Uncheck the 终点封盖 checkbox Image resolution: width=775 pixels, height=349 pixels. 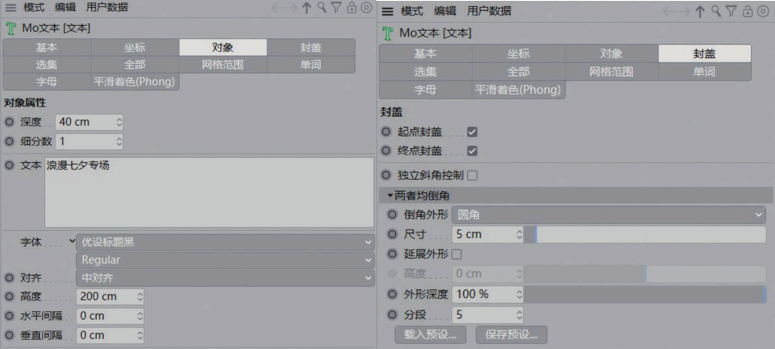[472, 151]
